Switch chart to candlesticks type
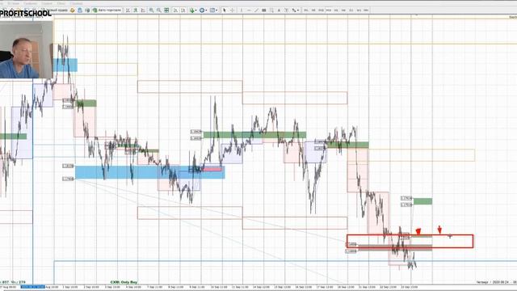 click(136, 11)
